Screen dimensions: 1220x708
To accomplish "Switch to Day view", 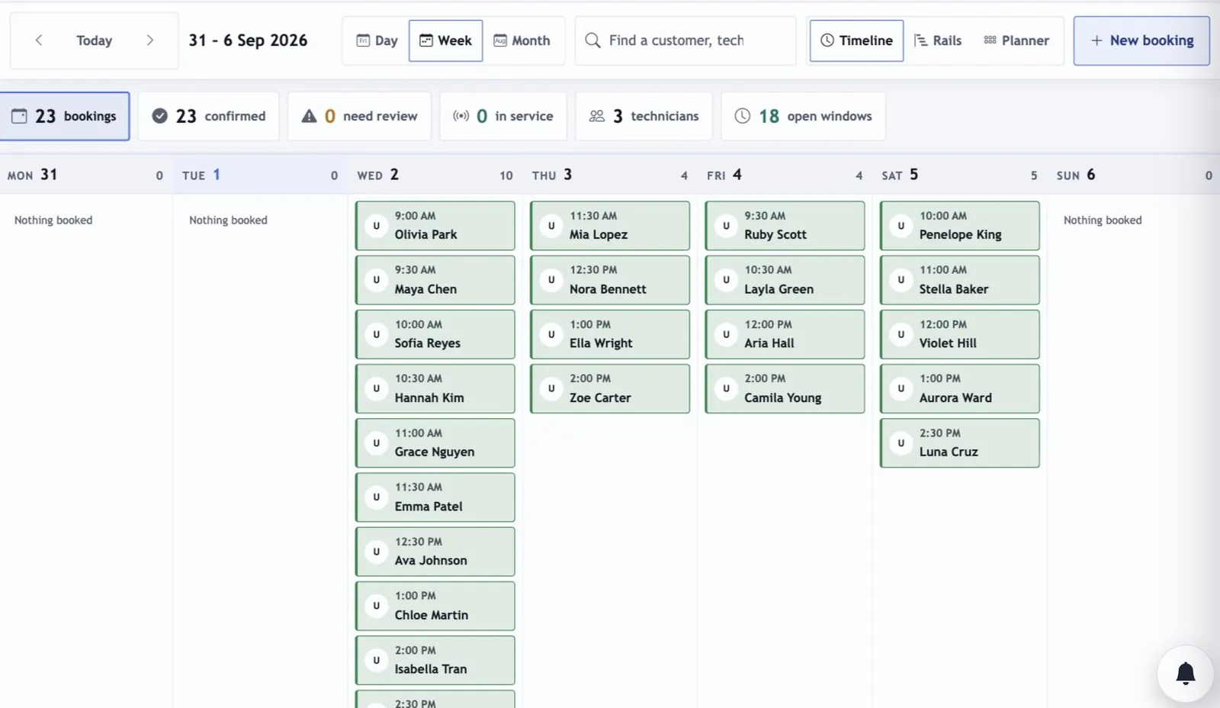I will point(377,40).
